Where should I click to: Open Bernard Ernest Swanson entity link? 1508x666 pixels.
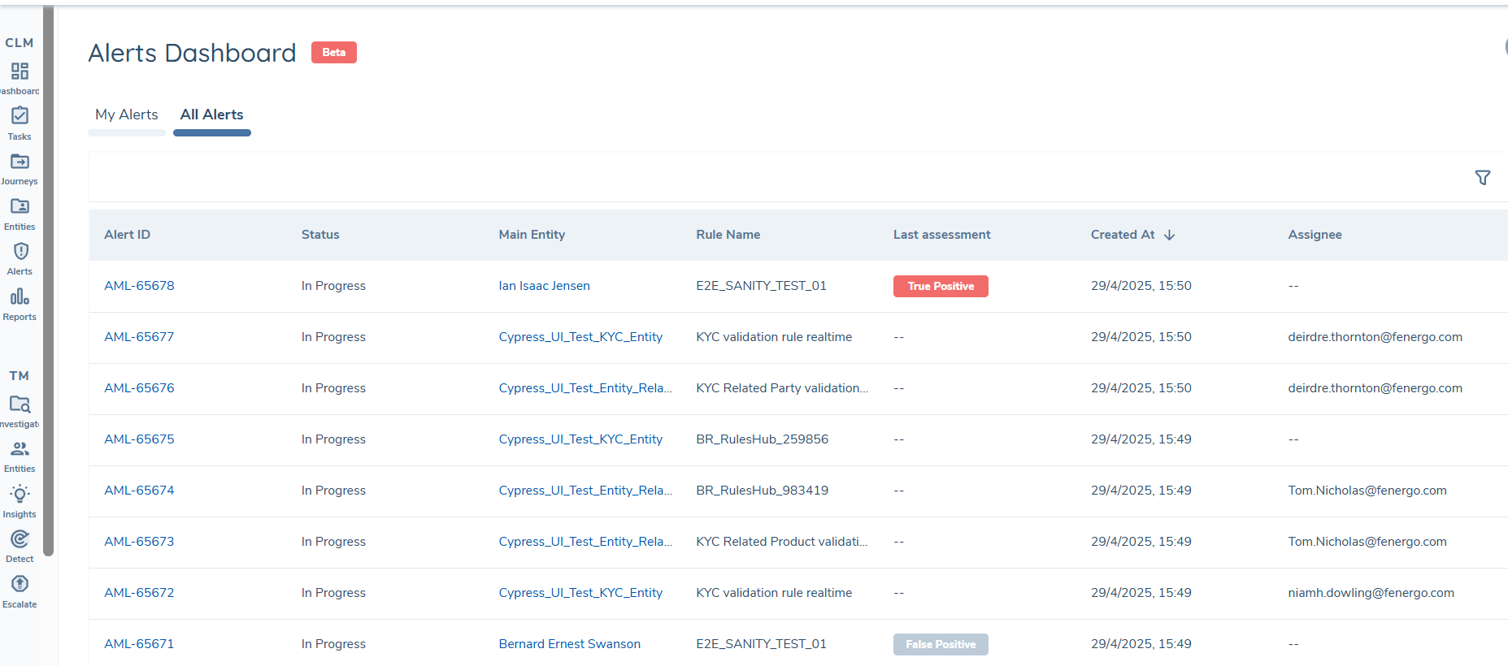[x=569, y=644]
